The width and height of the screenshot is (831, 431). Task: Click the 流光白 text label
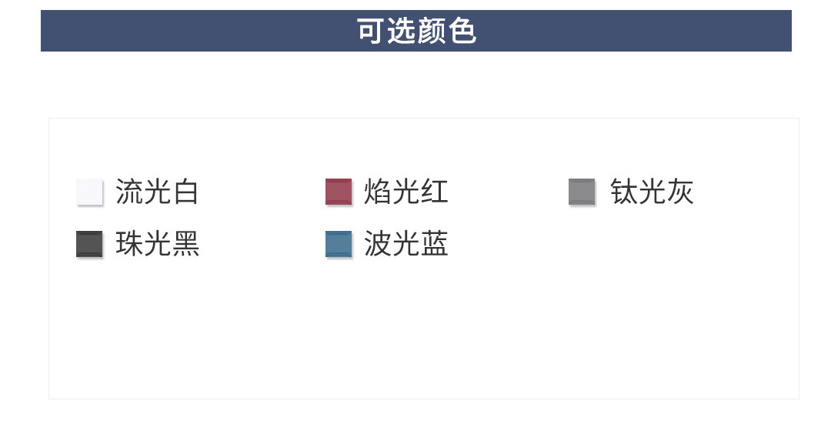point(157,192)
